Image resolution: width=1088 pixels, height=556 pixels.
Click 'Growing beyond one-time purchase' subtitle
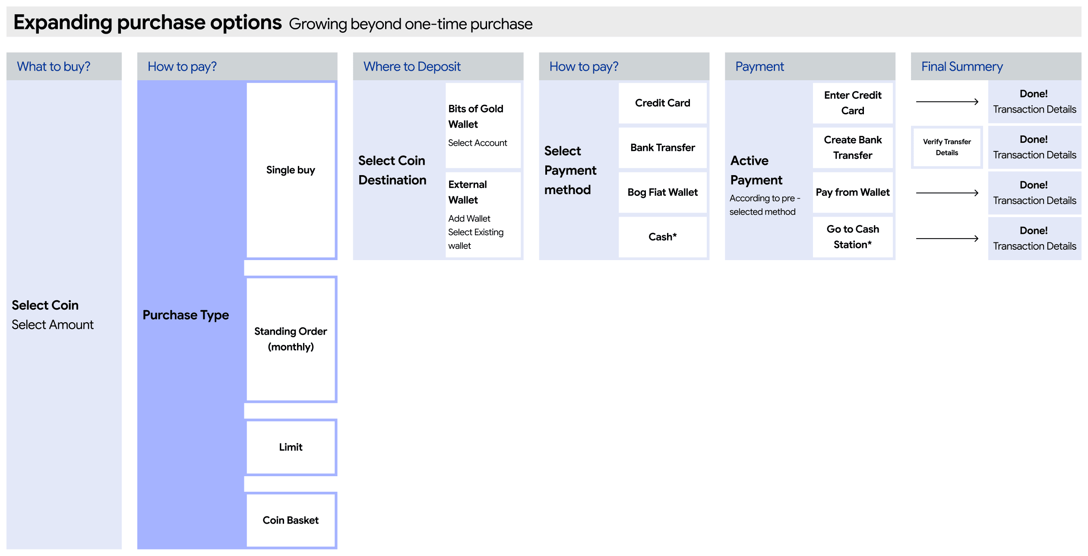[x=411, y=24]
